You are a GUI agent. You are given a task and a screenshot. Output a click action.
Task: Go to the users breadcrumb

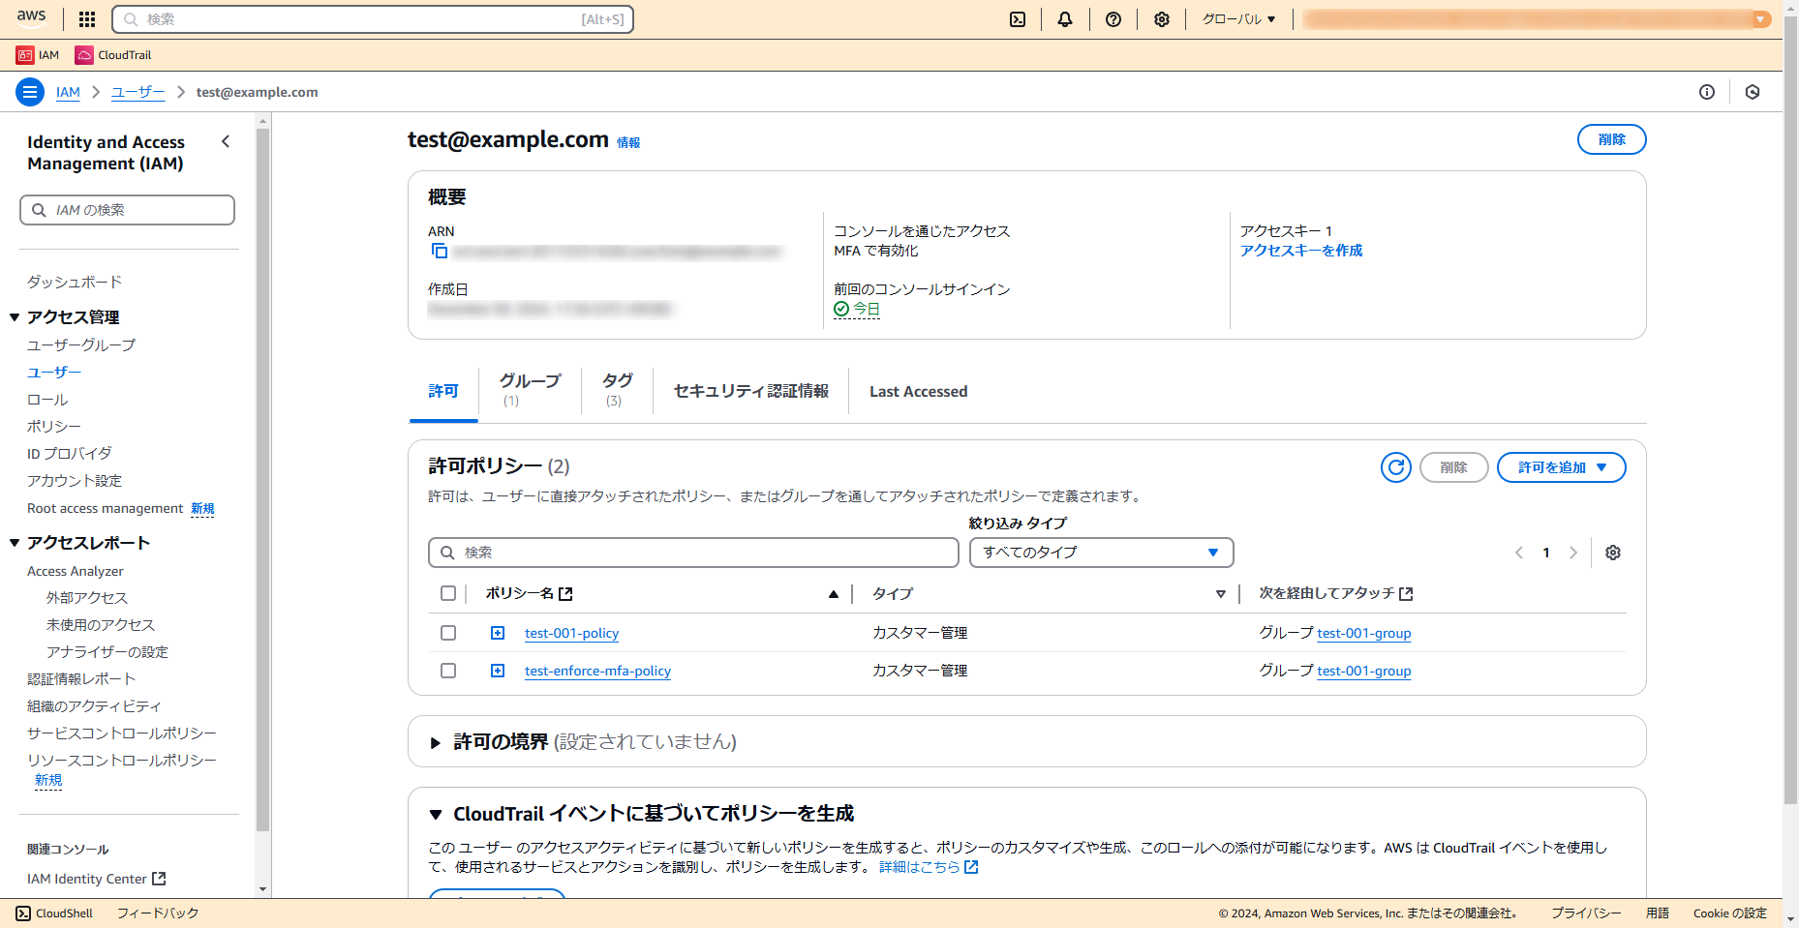click(138, 92)
